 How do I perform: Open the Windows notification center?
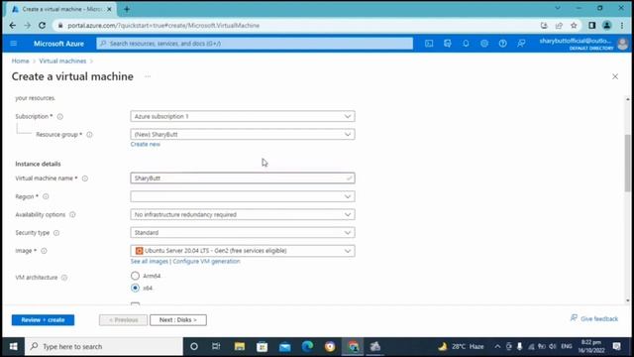pos(616,346)
